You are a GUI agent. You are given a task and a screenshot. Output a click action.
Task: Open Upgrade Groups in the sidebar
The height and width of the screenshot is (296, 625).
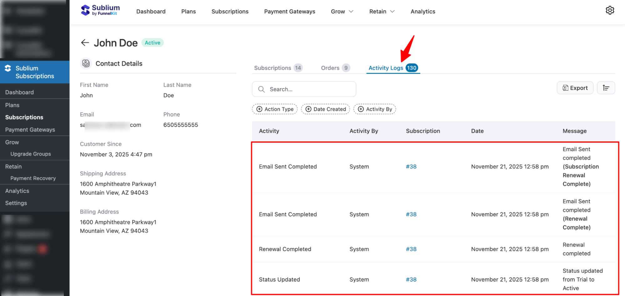31,154
